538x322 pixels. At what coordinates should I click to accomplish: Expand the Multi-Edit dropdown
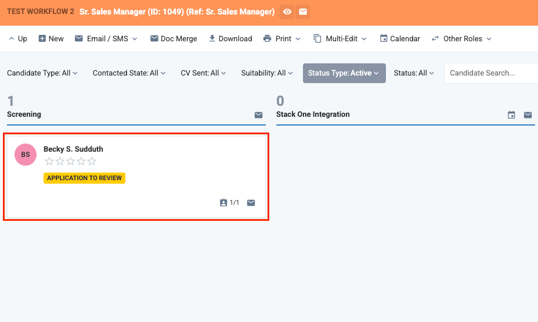[x=340, y=38]
